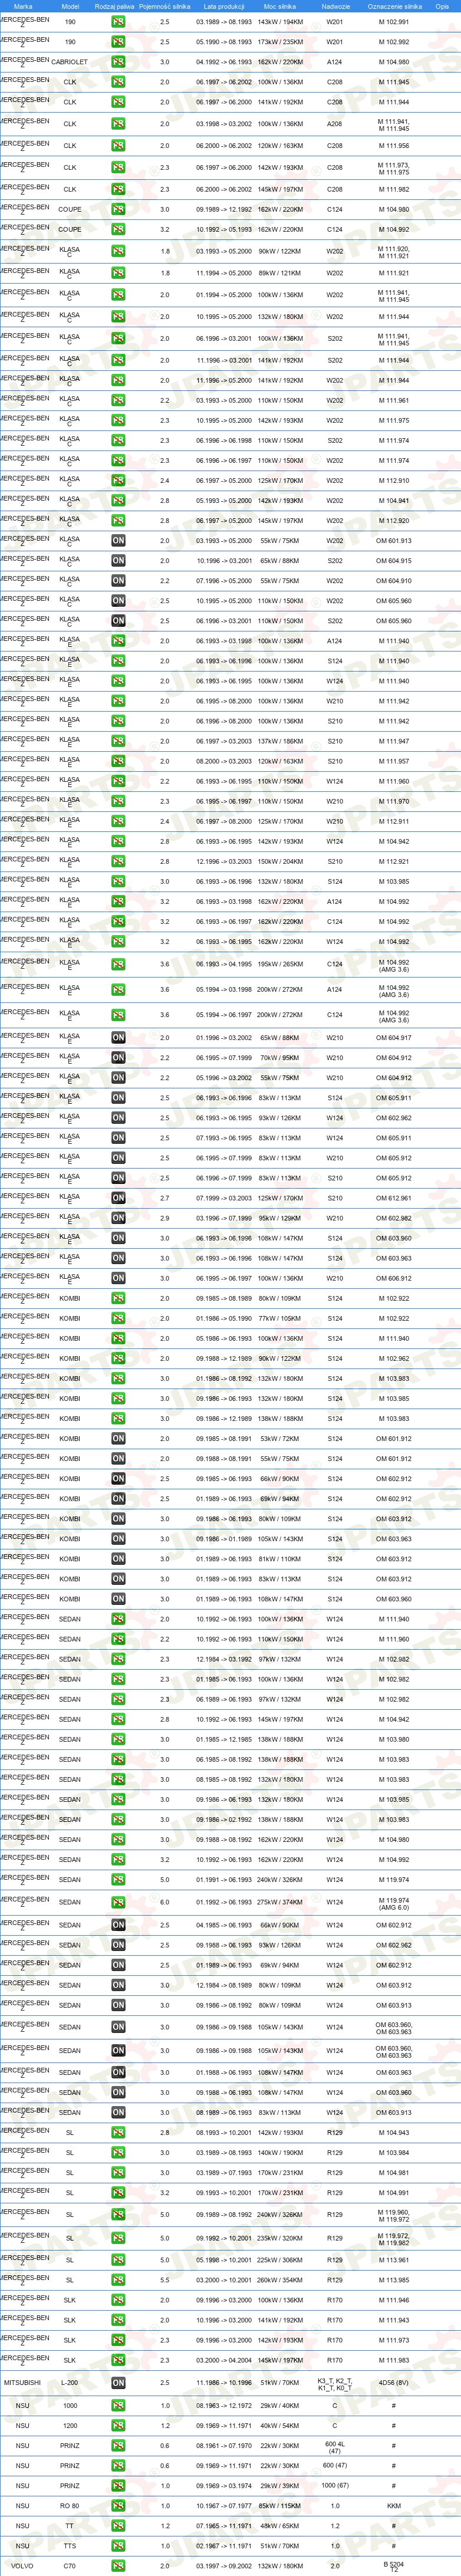This screenshot has height=2576, width=461.
Task: Click the petrol icon in CABRIOLET row
Action: tap(118, 62)
